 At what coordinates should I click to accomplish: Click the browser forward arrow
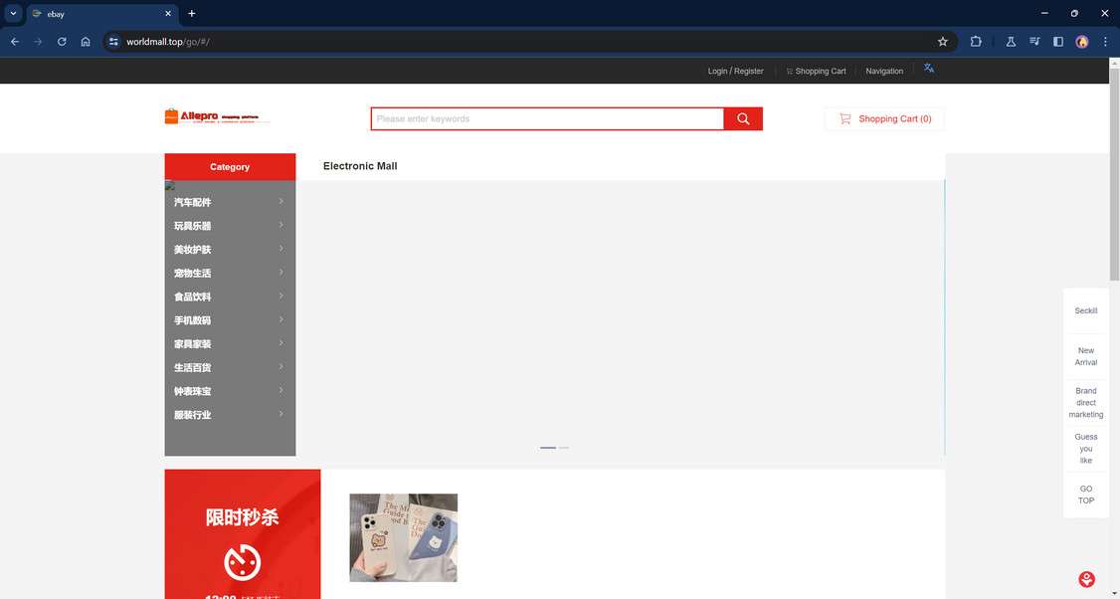tap(38, 42)
